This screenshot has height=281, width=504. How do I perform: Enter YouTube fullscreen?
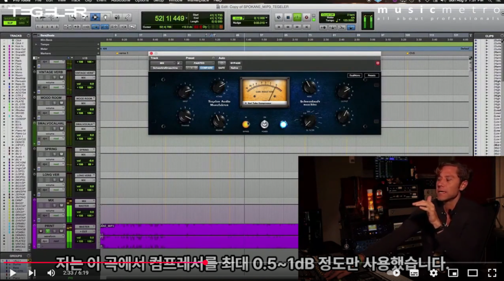492,273
